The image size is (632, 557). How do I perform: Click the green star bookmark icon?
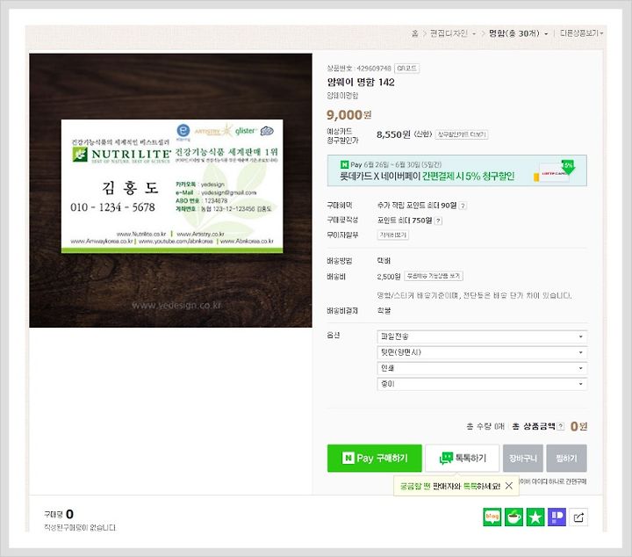tap(535, 517)
